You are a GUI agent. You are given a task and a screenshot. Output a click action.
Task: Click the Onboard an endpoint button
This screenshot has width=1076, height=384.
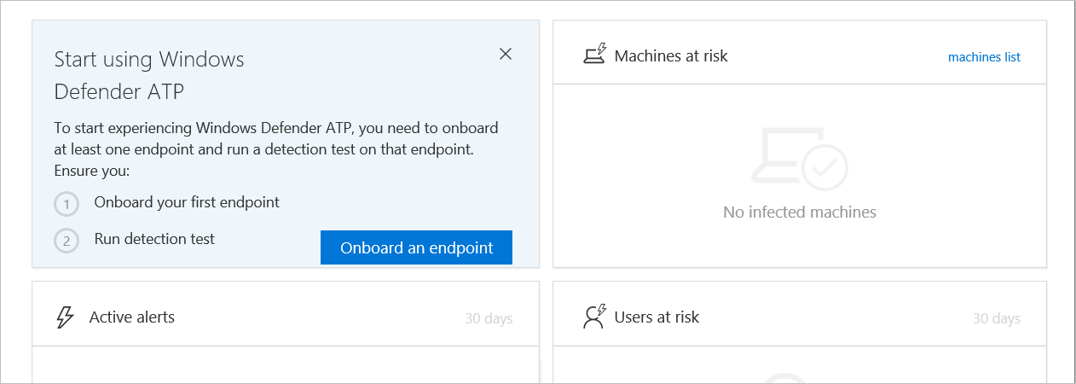(x=416, y=247)
